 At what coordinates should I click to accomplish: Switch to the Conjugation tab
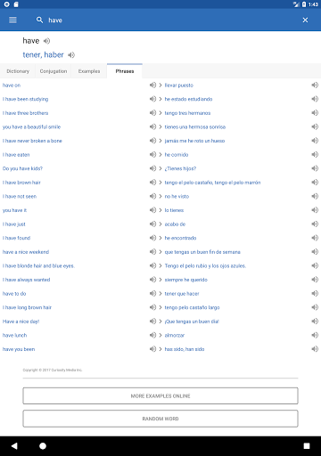tap(53, 71)
